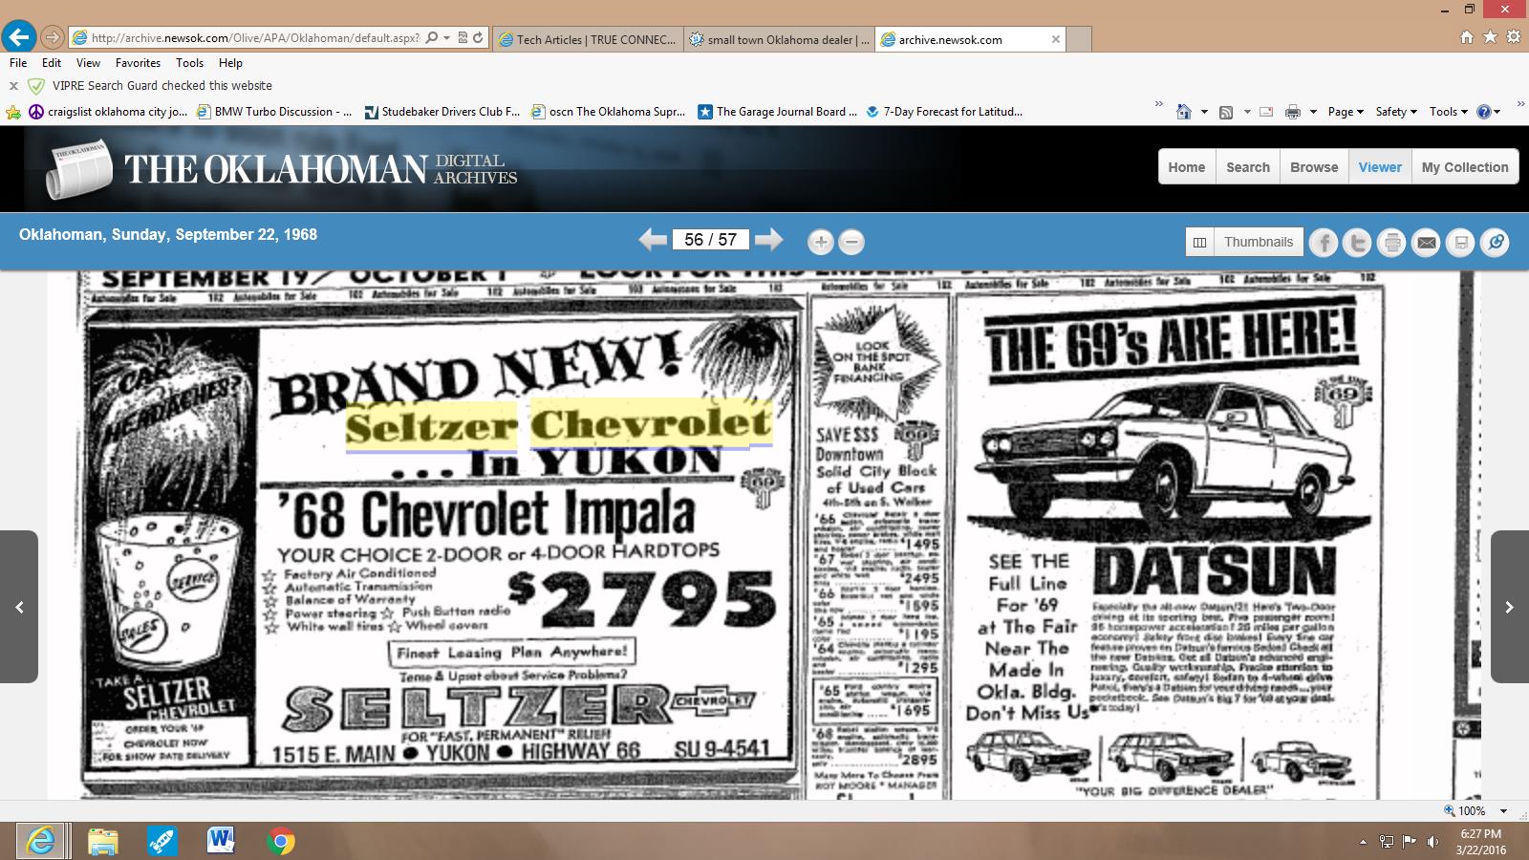Viewport: 1529px width, 860px height.
Task: Click the address bar URL field
Action: click(x=255, y=38)
